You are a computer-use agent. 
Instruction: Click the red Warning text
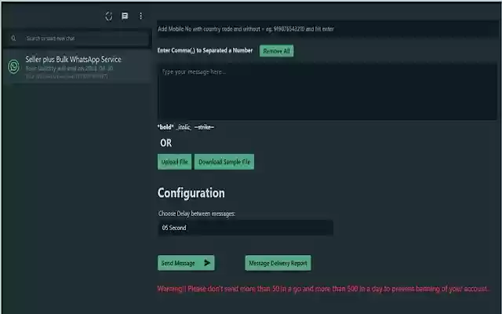click(x=323, y=289)
